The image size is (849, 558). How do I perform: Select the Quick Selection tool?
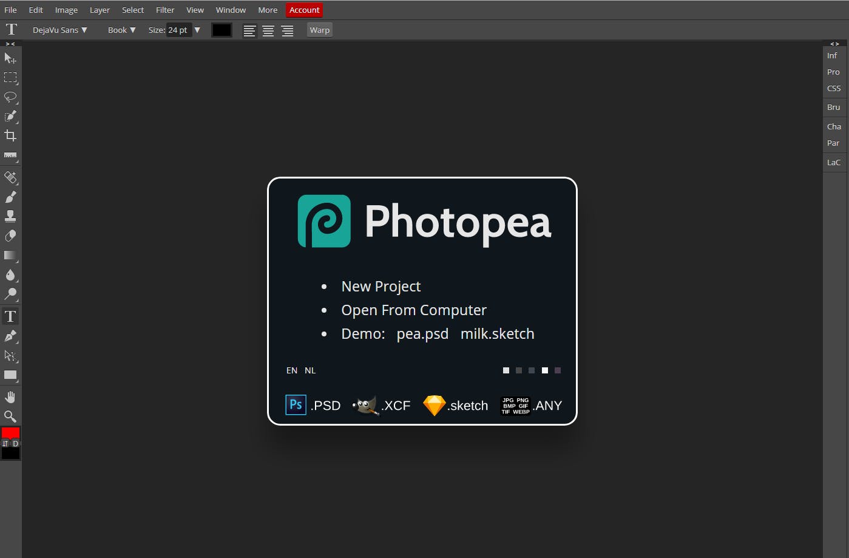pos(10,117)
